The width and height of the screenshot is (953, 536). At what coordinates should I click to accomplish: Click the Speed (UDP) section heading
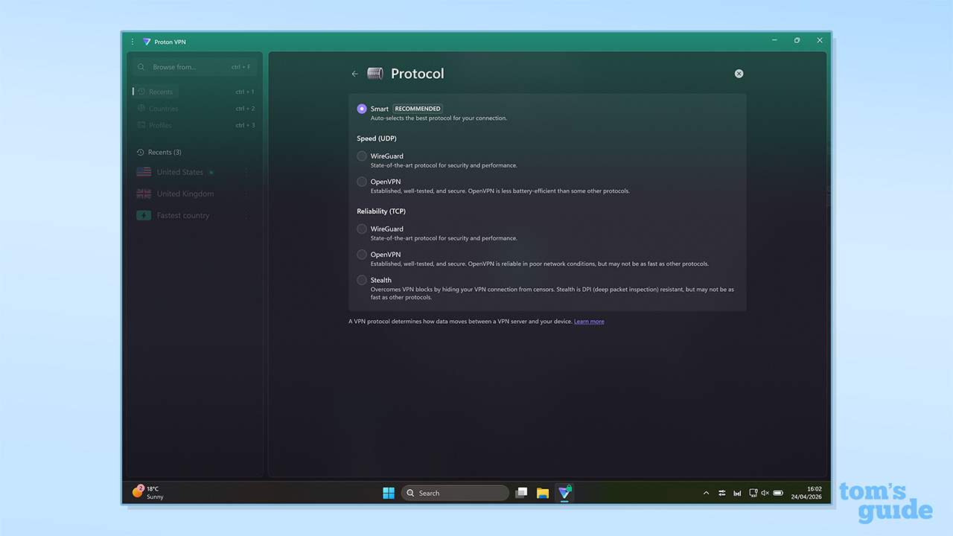point(377,138)
